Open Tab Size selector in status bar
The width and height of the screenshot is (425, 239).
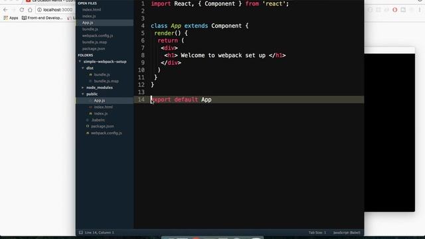(317, 232)
